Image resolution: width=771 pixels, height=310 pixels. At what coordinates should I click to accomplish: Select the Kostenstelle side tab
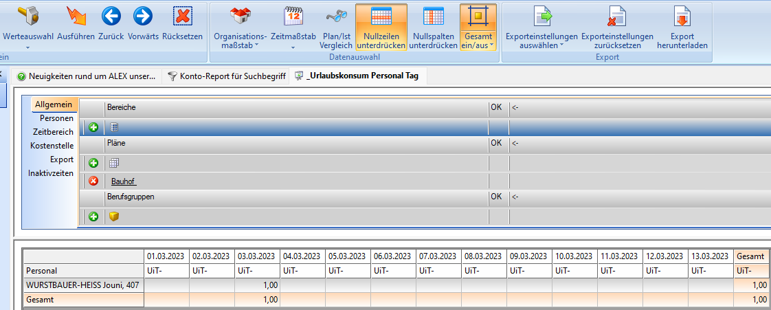(52, 146)
